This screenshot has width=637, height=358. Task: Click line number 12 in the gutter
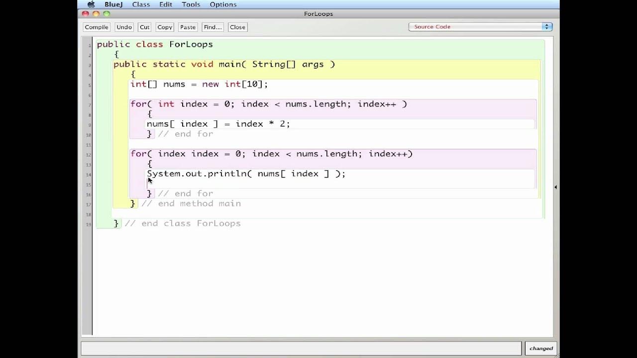tap(89, 155)
